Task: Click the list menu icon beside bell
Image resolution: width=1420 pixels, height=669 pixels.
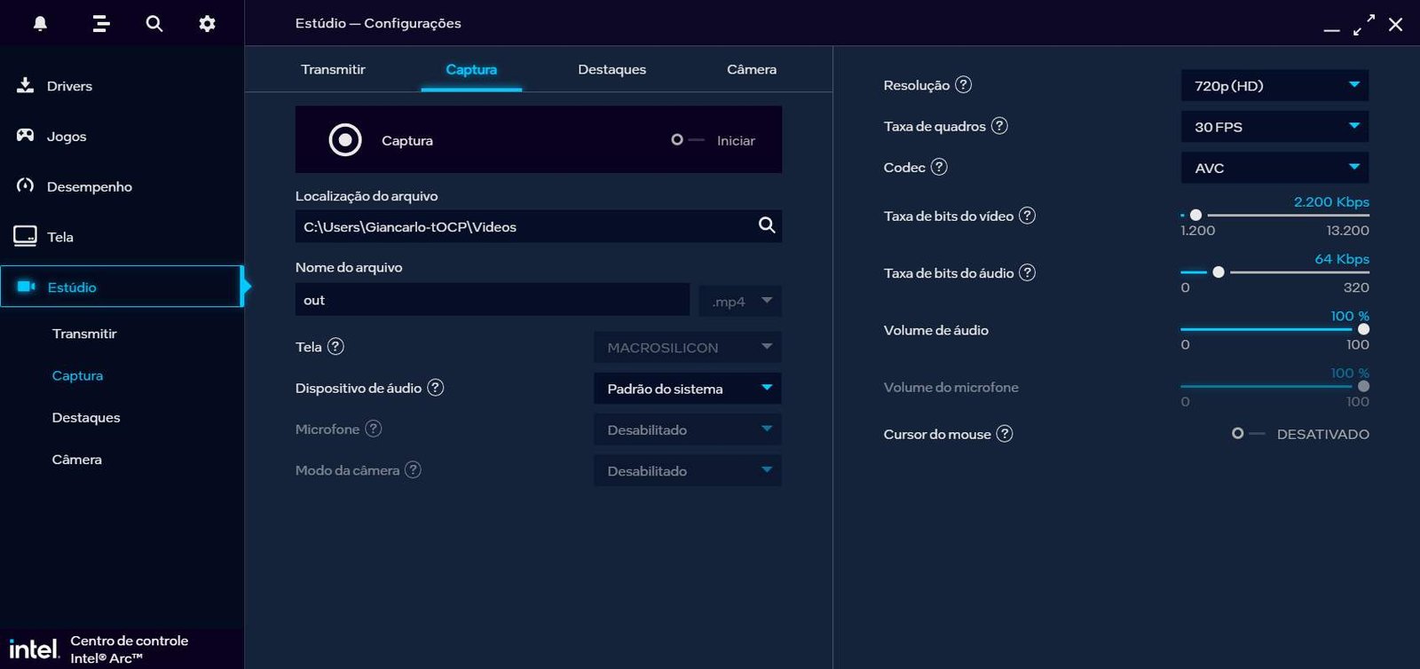Action: pyautogui.click(x=101, y=24)
